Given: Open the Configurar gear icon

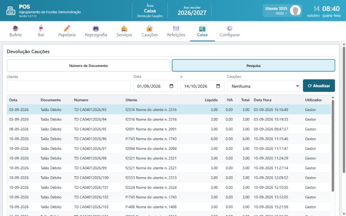Looking at the screenshot, I should (x=230, y=29).
